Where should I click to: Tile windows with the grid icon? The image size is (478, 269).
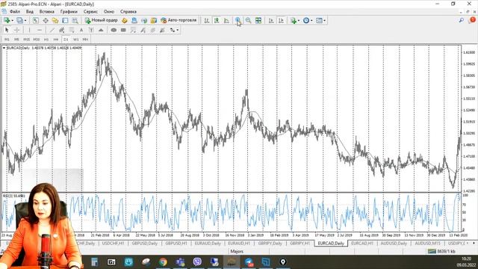(x=258, y=20)
